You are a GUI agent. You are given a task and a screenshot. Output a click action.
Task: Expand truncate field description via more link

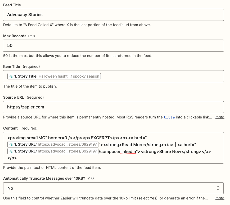(220, 198)
